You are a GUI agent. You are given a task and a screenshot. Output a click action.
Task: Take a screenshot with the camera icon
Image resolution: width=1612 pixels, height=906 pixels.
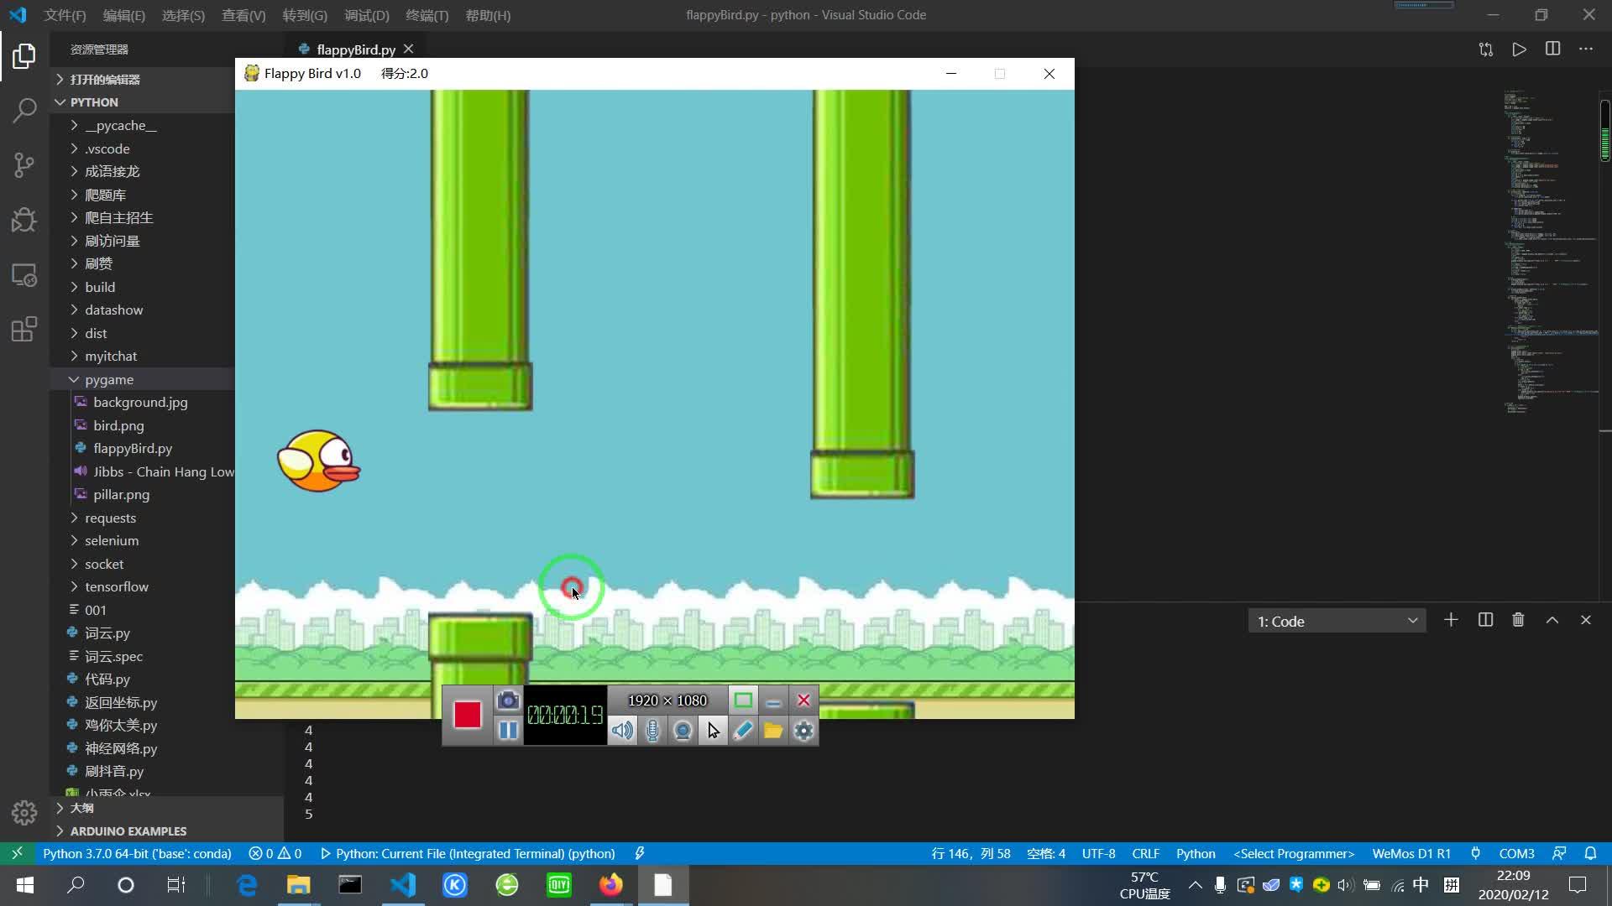[508, 700]
